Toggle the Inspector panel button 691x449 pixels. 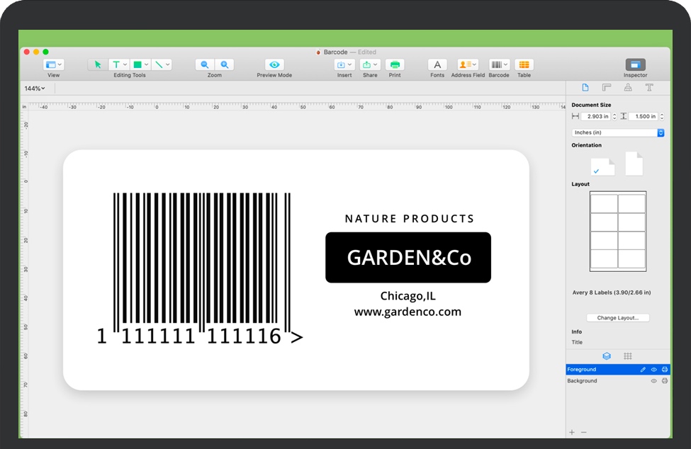pos(635,64)
